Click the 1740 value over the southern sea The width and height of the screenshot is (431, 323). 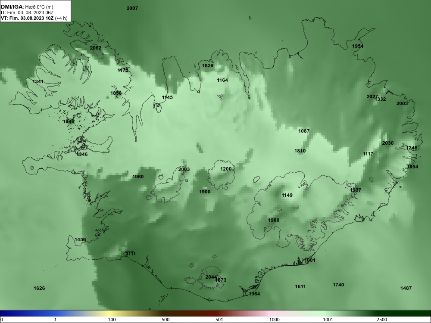338,285
